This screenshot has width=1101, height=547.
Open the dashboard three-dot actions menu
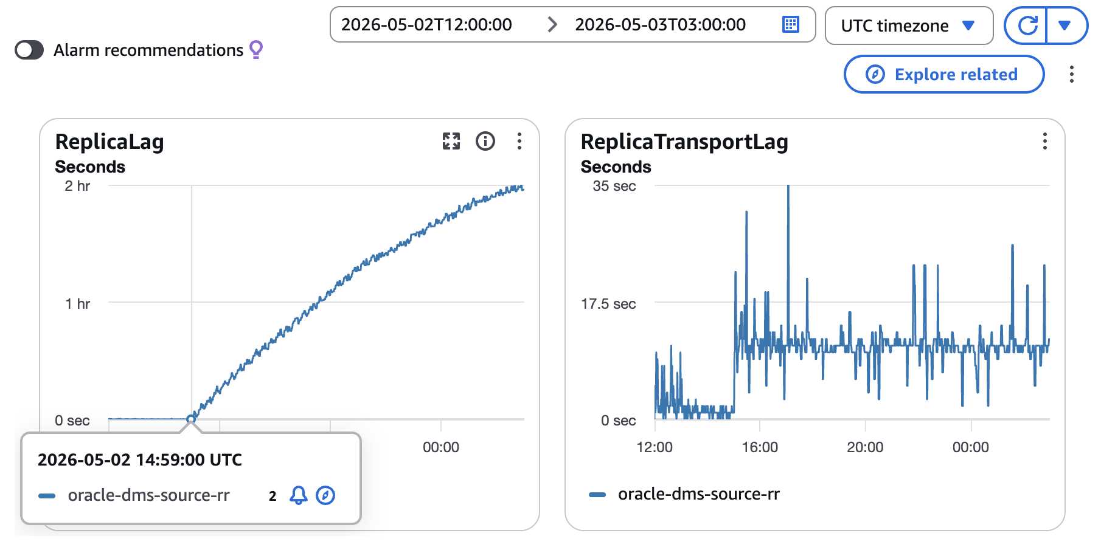coord(1072,74)
